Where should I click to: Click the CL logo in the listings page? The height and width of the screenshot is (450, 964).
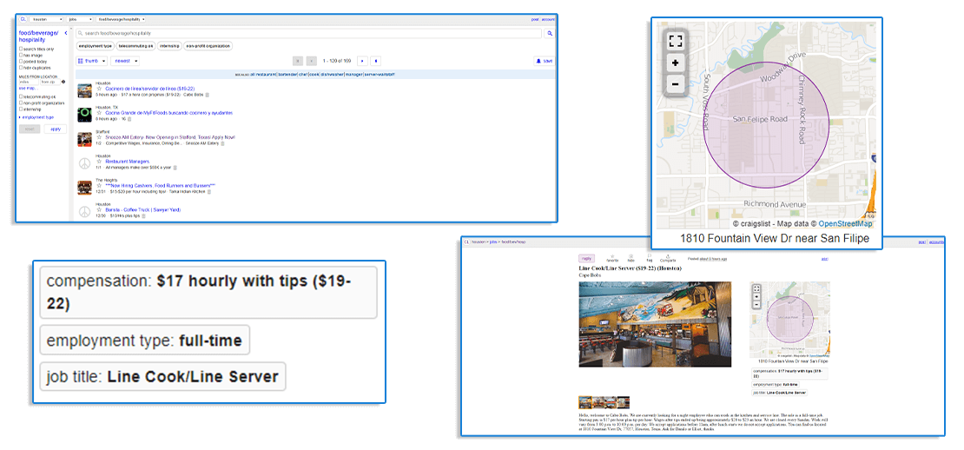click(23, 19)
